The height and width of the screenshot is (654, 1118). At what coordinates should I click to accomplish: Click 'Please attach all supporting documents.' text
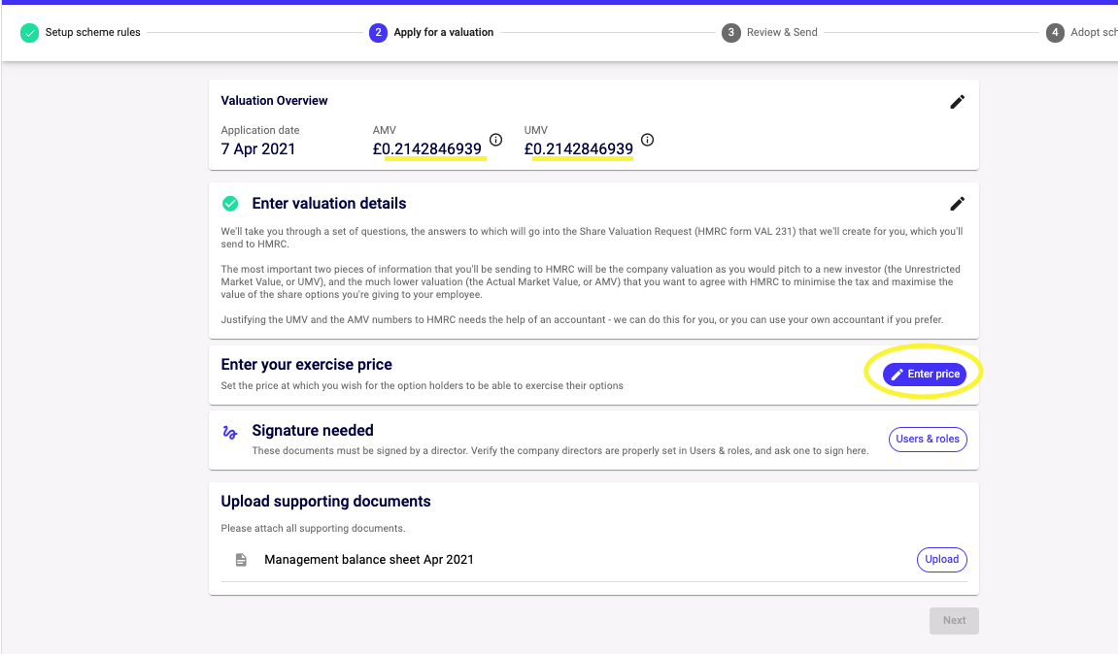pos(313,529)
